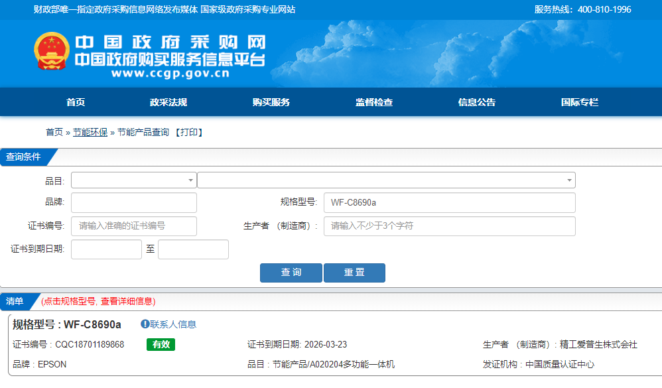Click the manufacturer text 精工爱普生株式会社
The height and width of the screenshot is (388, 662).
pyautogui.click(x=598, y=344)
